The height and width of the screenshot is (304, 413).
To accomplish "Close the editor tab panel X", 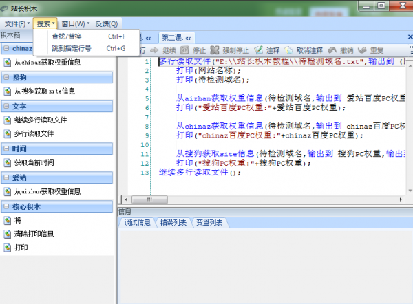I will click(410, 37).
